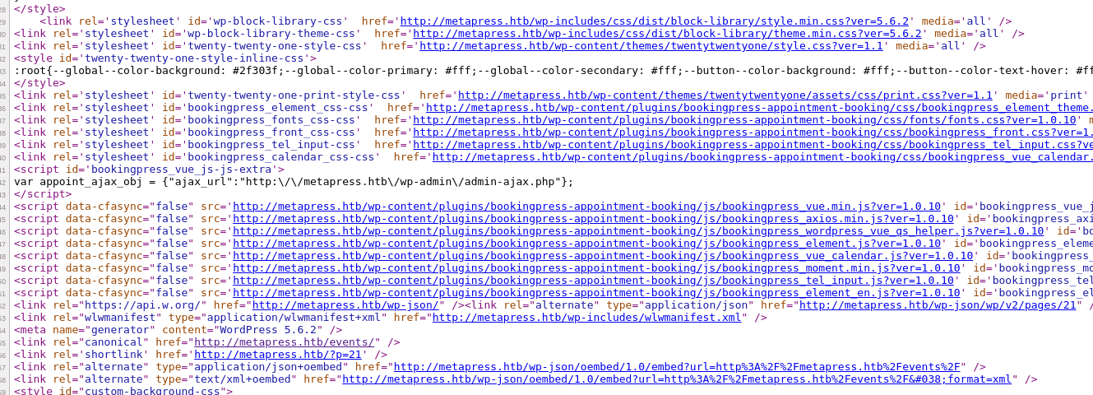Follow the bookingpress_wordpress_vue_qs_helper.js link

point(638,231)
